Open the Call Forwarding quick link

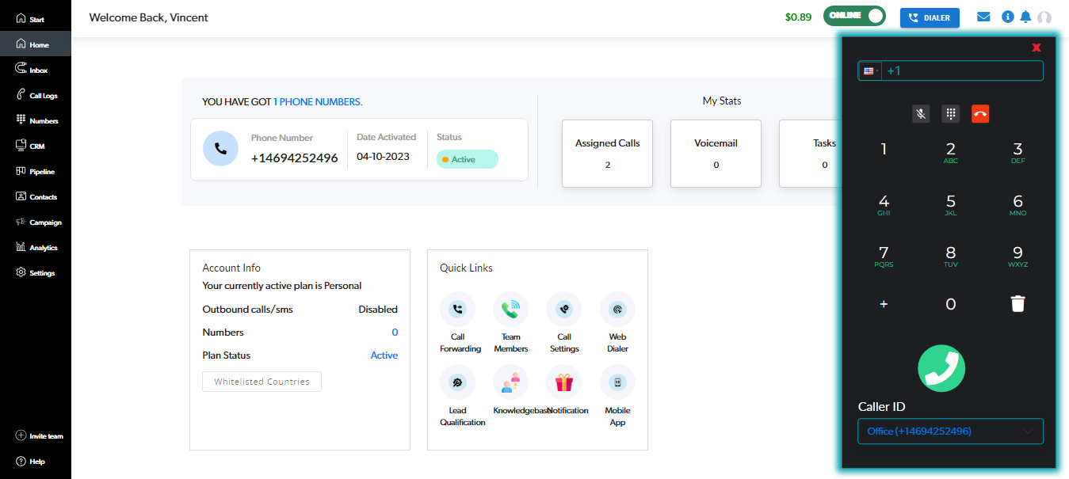click(x=458, y=310)
